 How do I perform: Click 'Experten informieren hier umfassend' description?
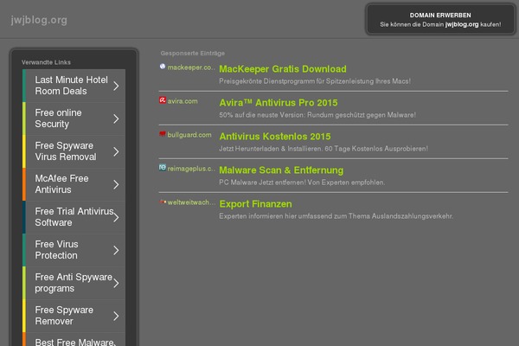coord(336,216)
